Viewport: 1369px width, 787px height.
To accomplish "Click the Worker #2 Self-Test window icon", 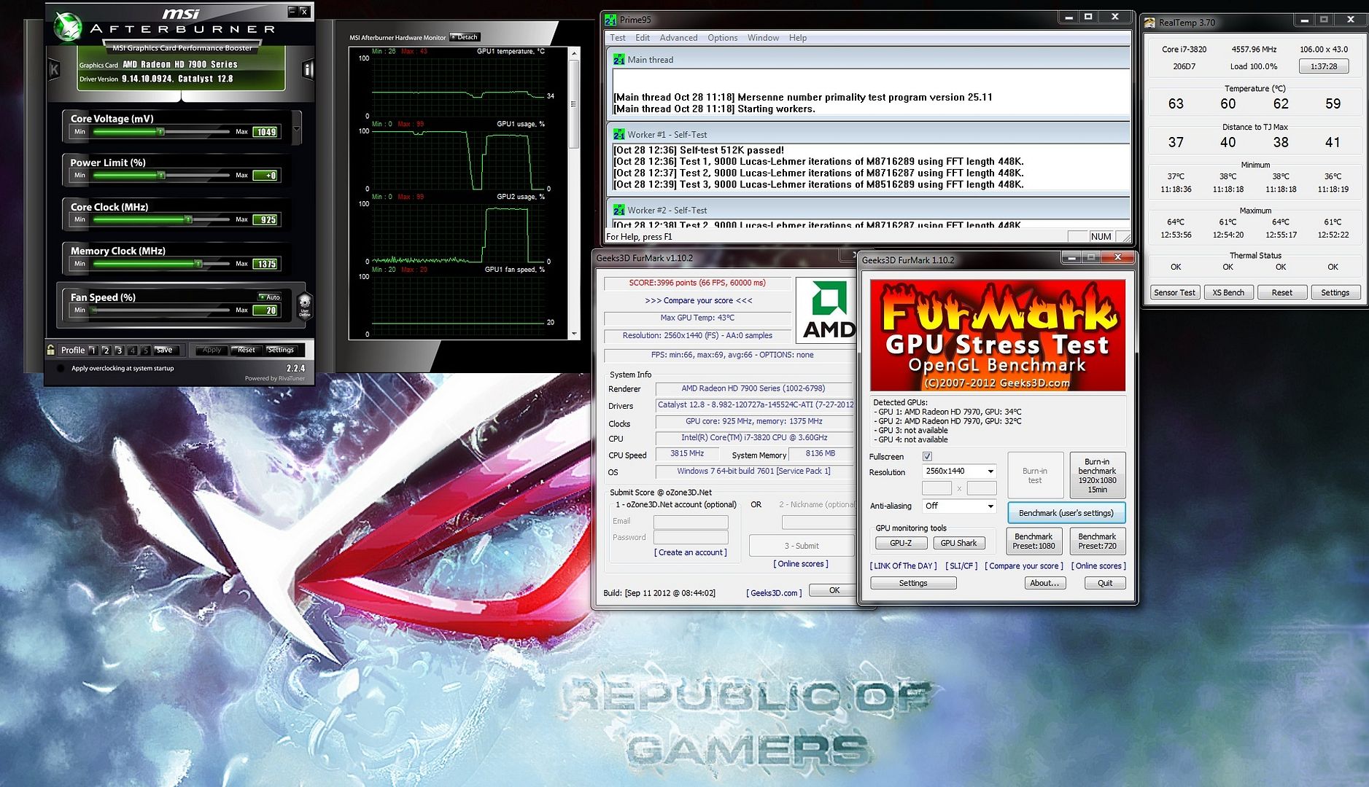I will click(x=618, y=210).
